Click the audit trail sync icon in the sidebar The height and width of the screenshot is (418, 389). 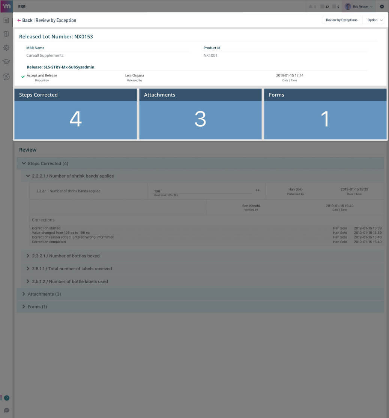click(x=6, y=77)
